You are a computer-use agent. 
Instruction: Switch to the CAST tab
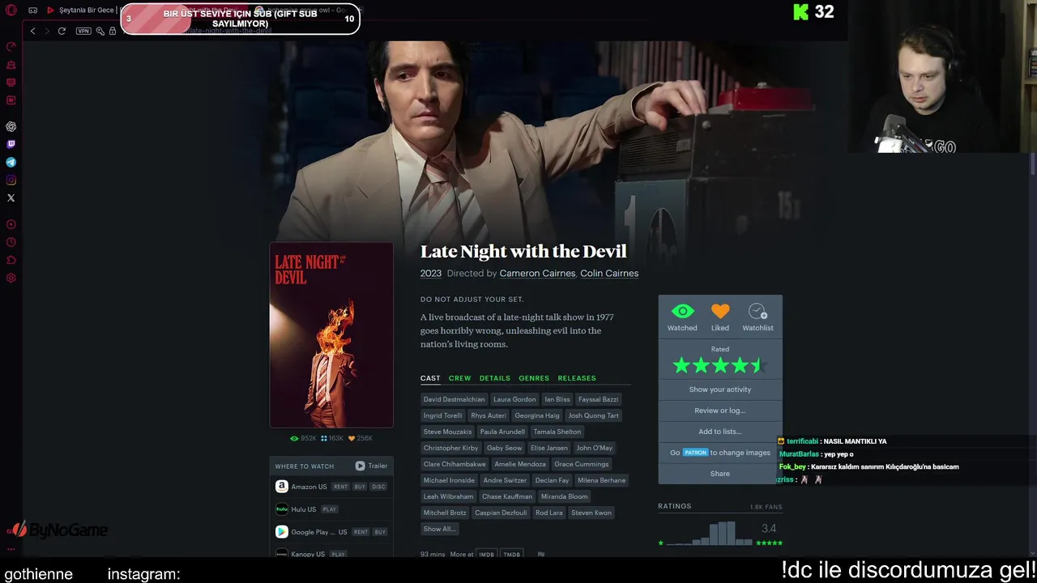(x=430, y=378)
